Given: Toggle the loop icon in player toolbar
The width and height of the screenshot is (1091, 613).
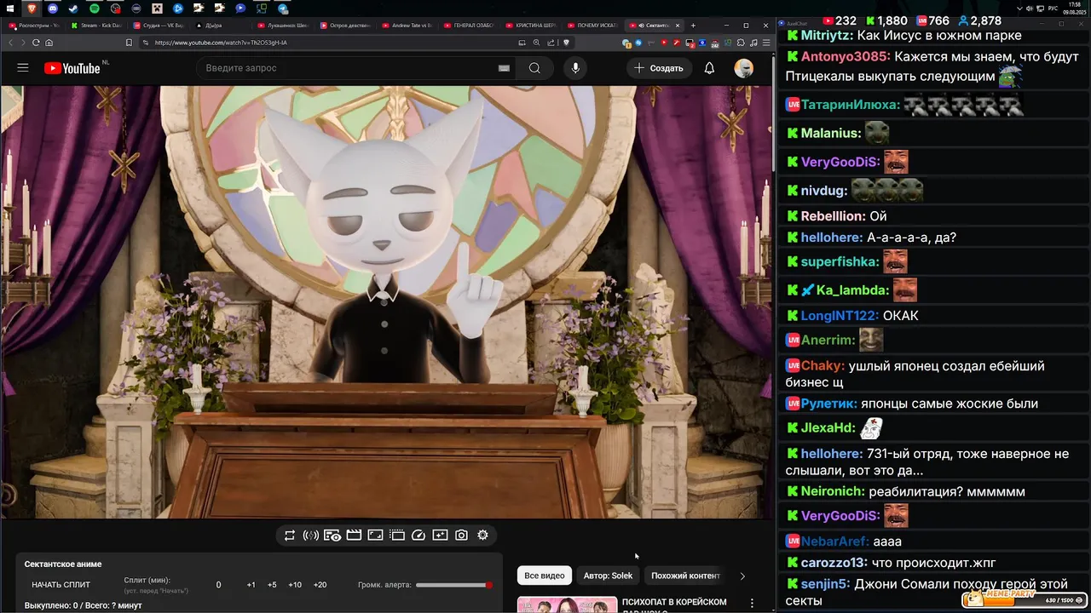Looking at the screenshot, I should click(x=290, y=535).
